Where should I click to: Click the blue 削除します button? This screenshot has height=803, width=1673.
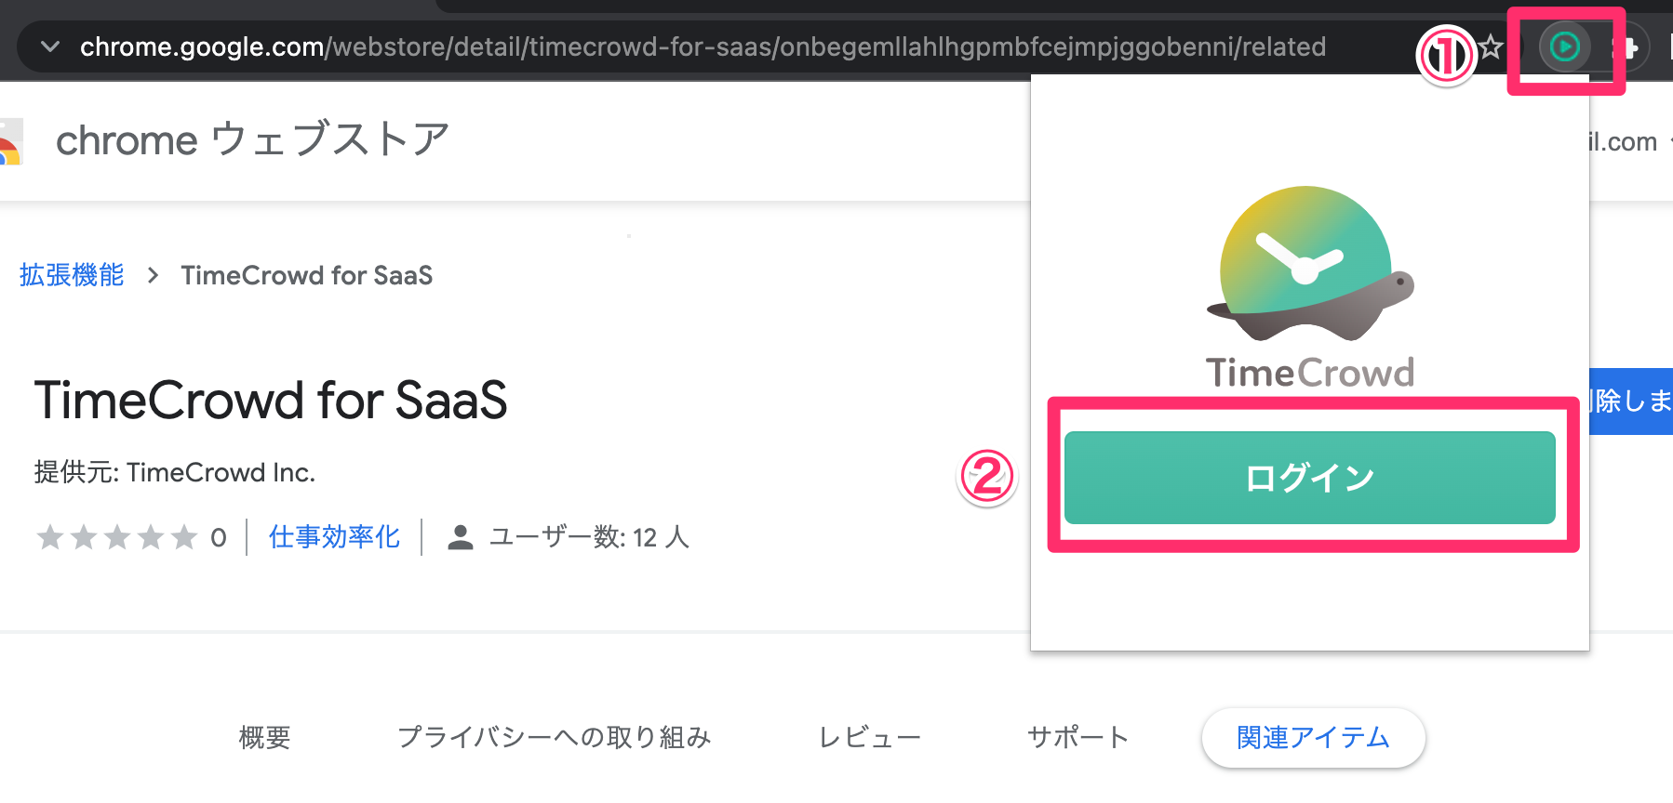pos(1633,402)
